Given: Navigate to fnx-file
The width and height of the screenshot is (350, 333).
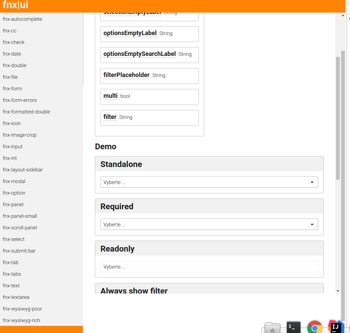Looking at the screenshot, I should point(10,77).
